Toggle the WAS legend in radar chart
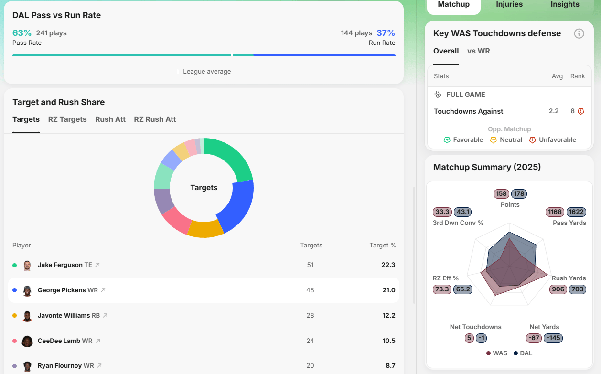This screenshot has height=374, width=601. [x=497, y=353]
